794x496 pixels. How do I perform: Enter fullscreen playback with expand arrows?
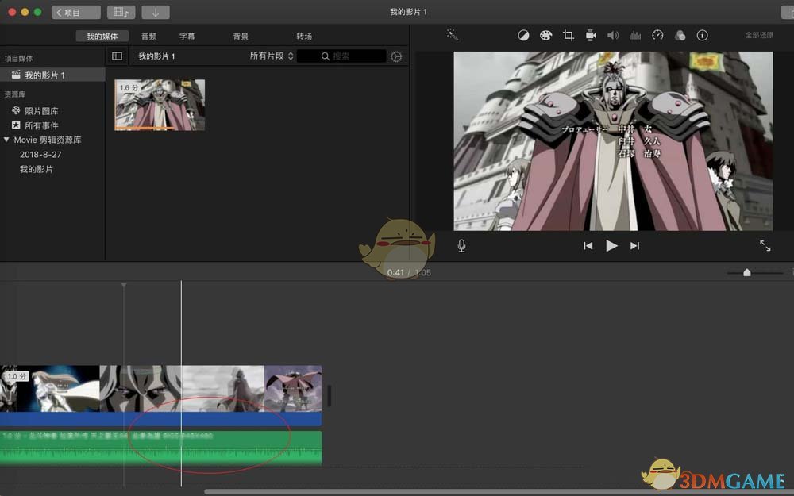click(x=765, y=246)
